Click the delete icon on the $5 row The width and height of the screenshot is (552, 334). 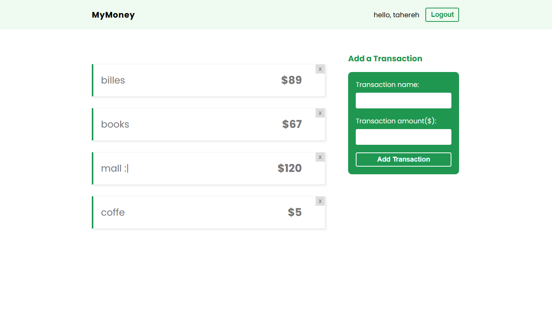click(x=320, y=201)
